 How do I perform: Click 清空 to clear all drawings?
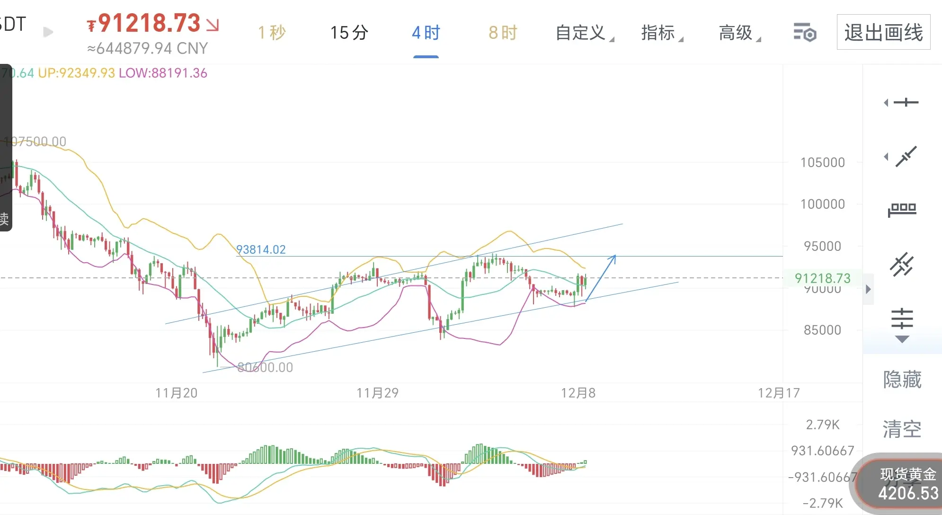point(902,429)
